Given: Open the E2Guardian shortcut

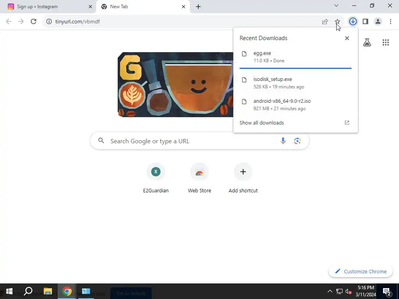Looking at the screenshot, I should tap(156, 178).
